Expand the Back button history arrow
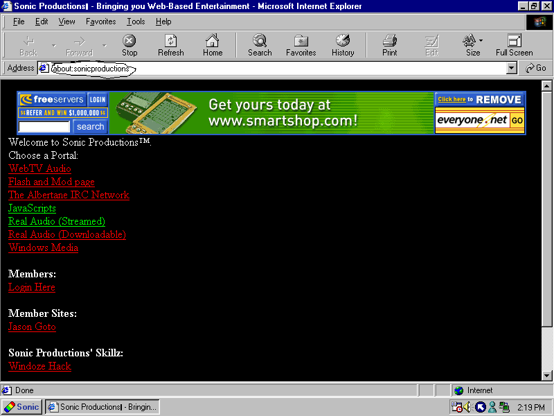This screenshot has width=554, height=416. (x=53, y=46)
